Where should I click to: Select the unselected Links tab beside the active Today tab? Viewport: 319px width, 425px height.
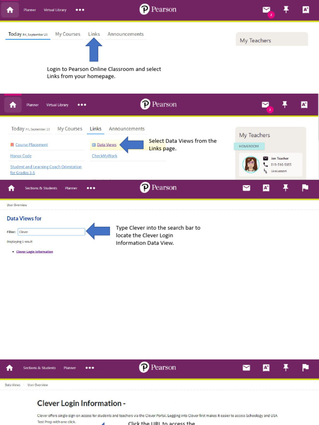pyautogui.click(x=94, y=34)
